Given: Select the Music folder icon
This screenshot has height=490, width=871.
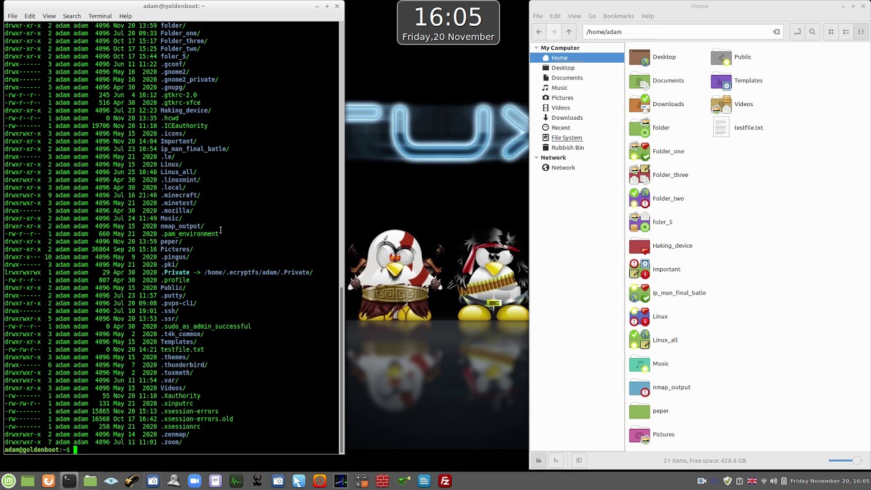Looking at the screenshot, I should [640, 363].
